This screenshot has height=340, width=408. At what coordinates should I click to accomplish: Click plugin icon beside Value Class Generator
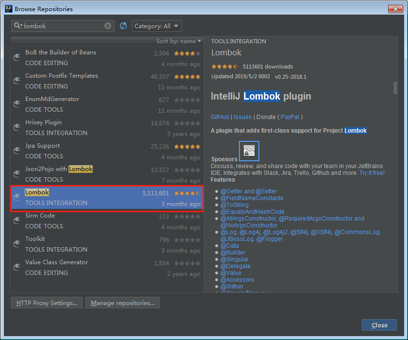pos(17,267)
